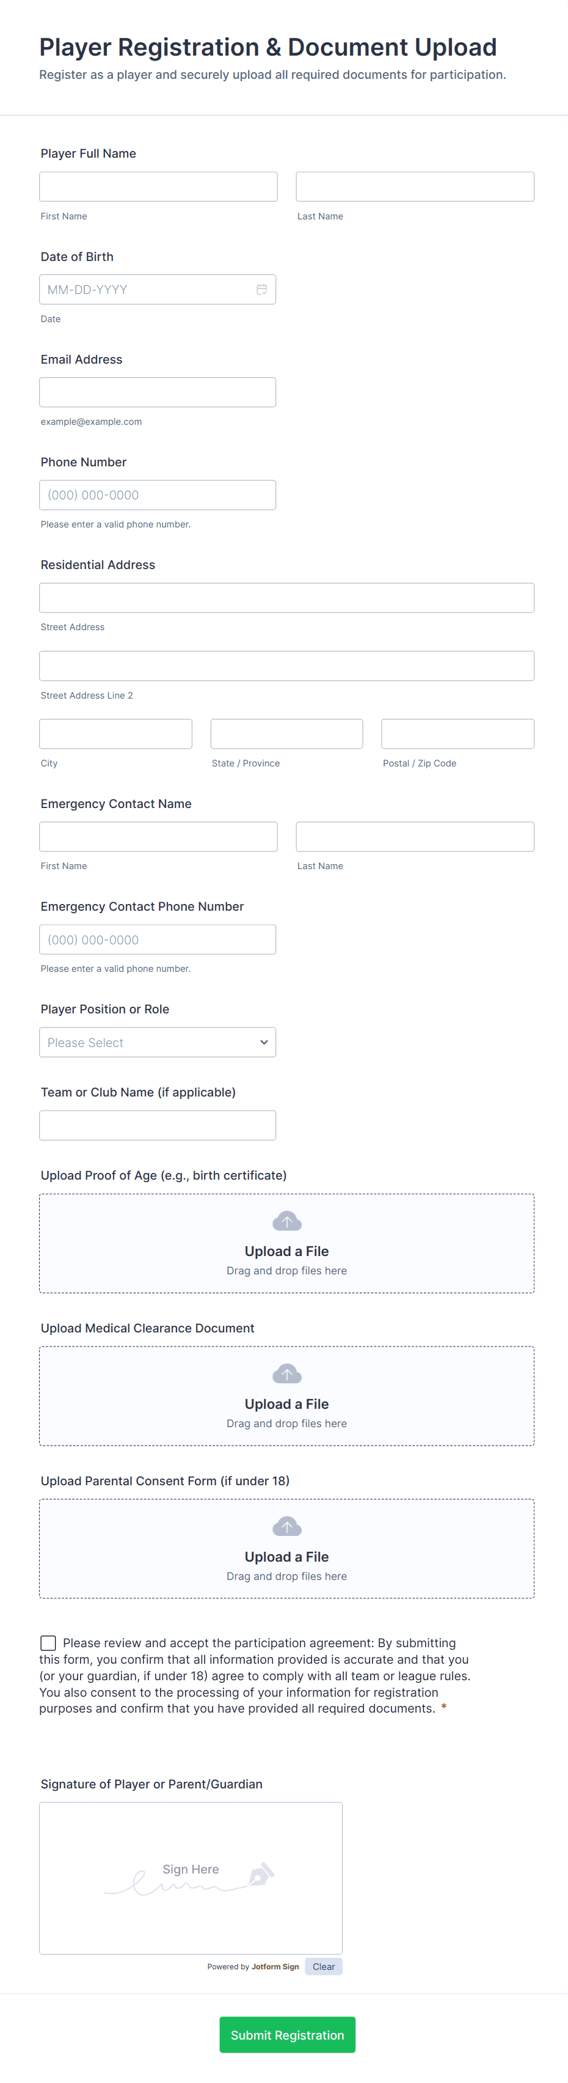Click the Emergency Contact Phone Number field
This screenshot has height=2083, width=568.
158,939
